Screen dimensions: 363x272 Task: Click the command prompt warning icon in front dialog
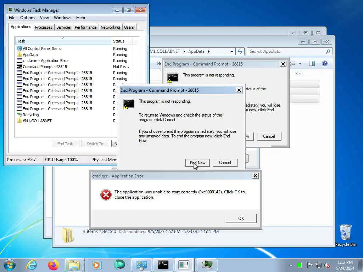[x=128, y=104]
